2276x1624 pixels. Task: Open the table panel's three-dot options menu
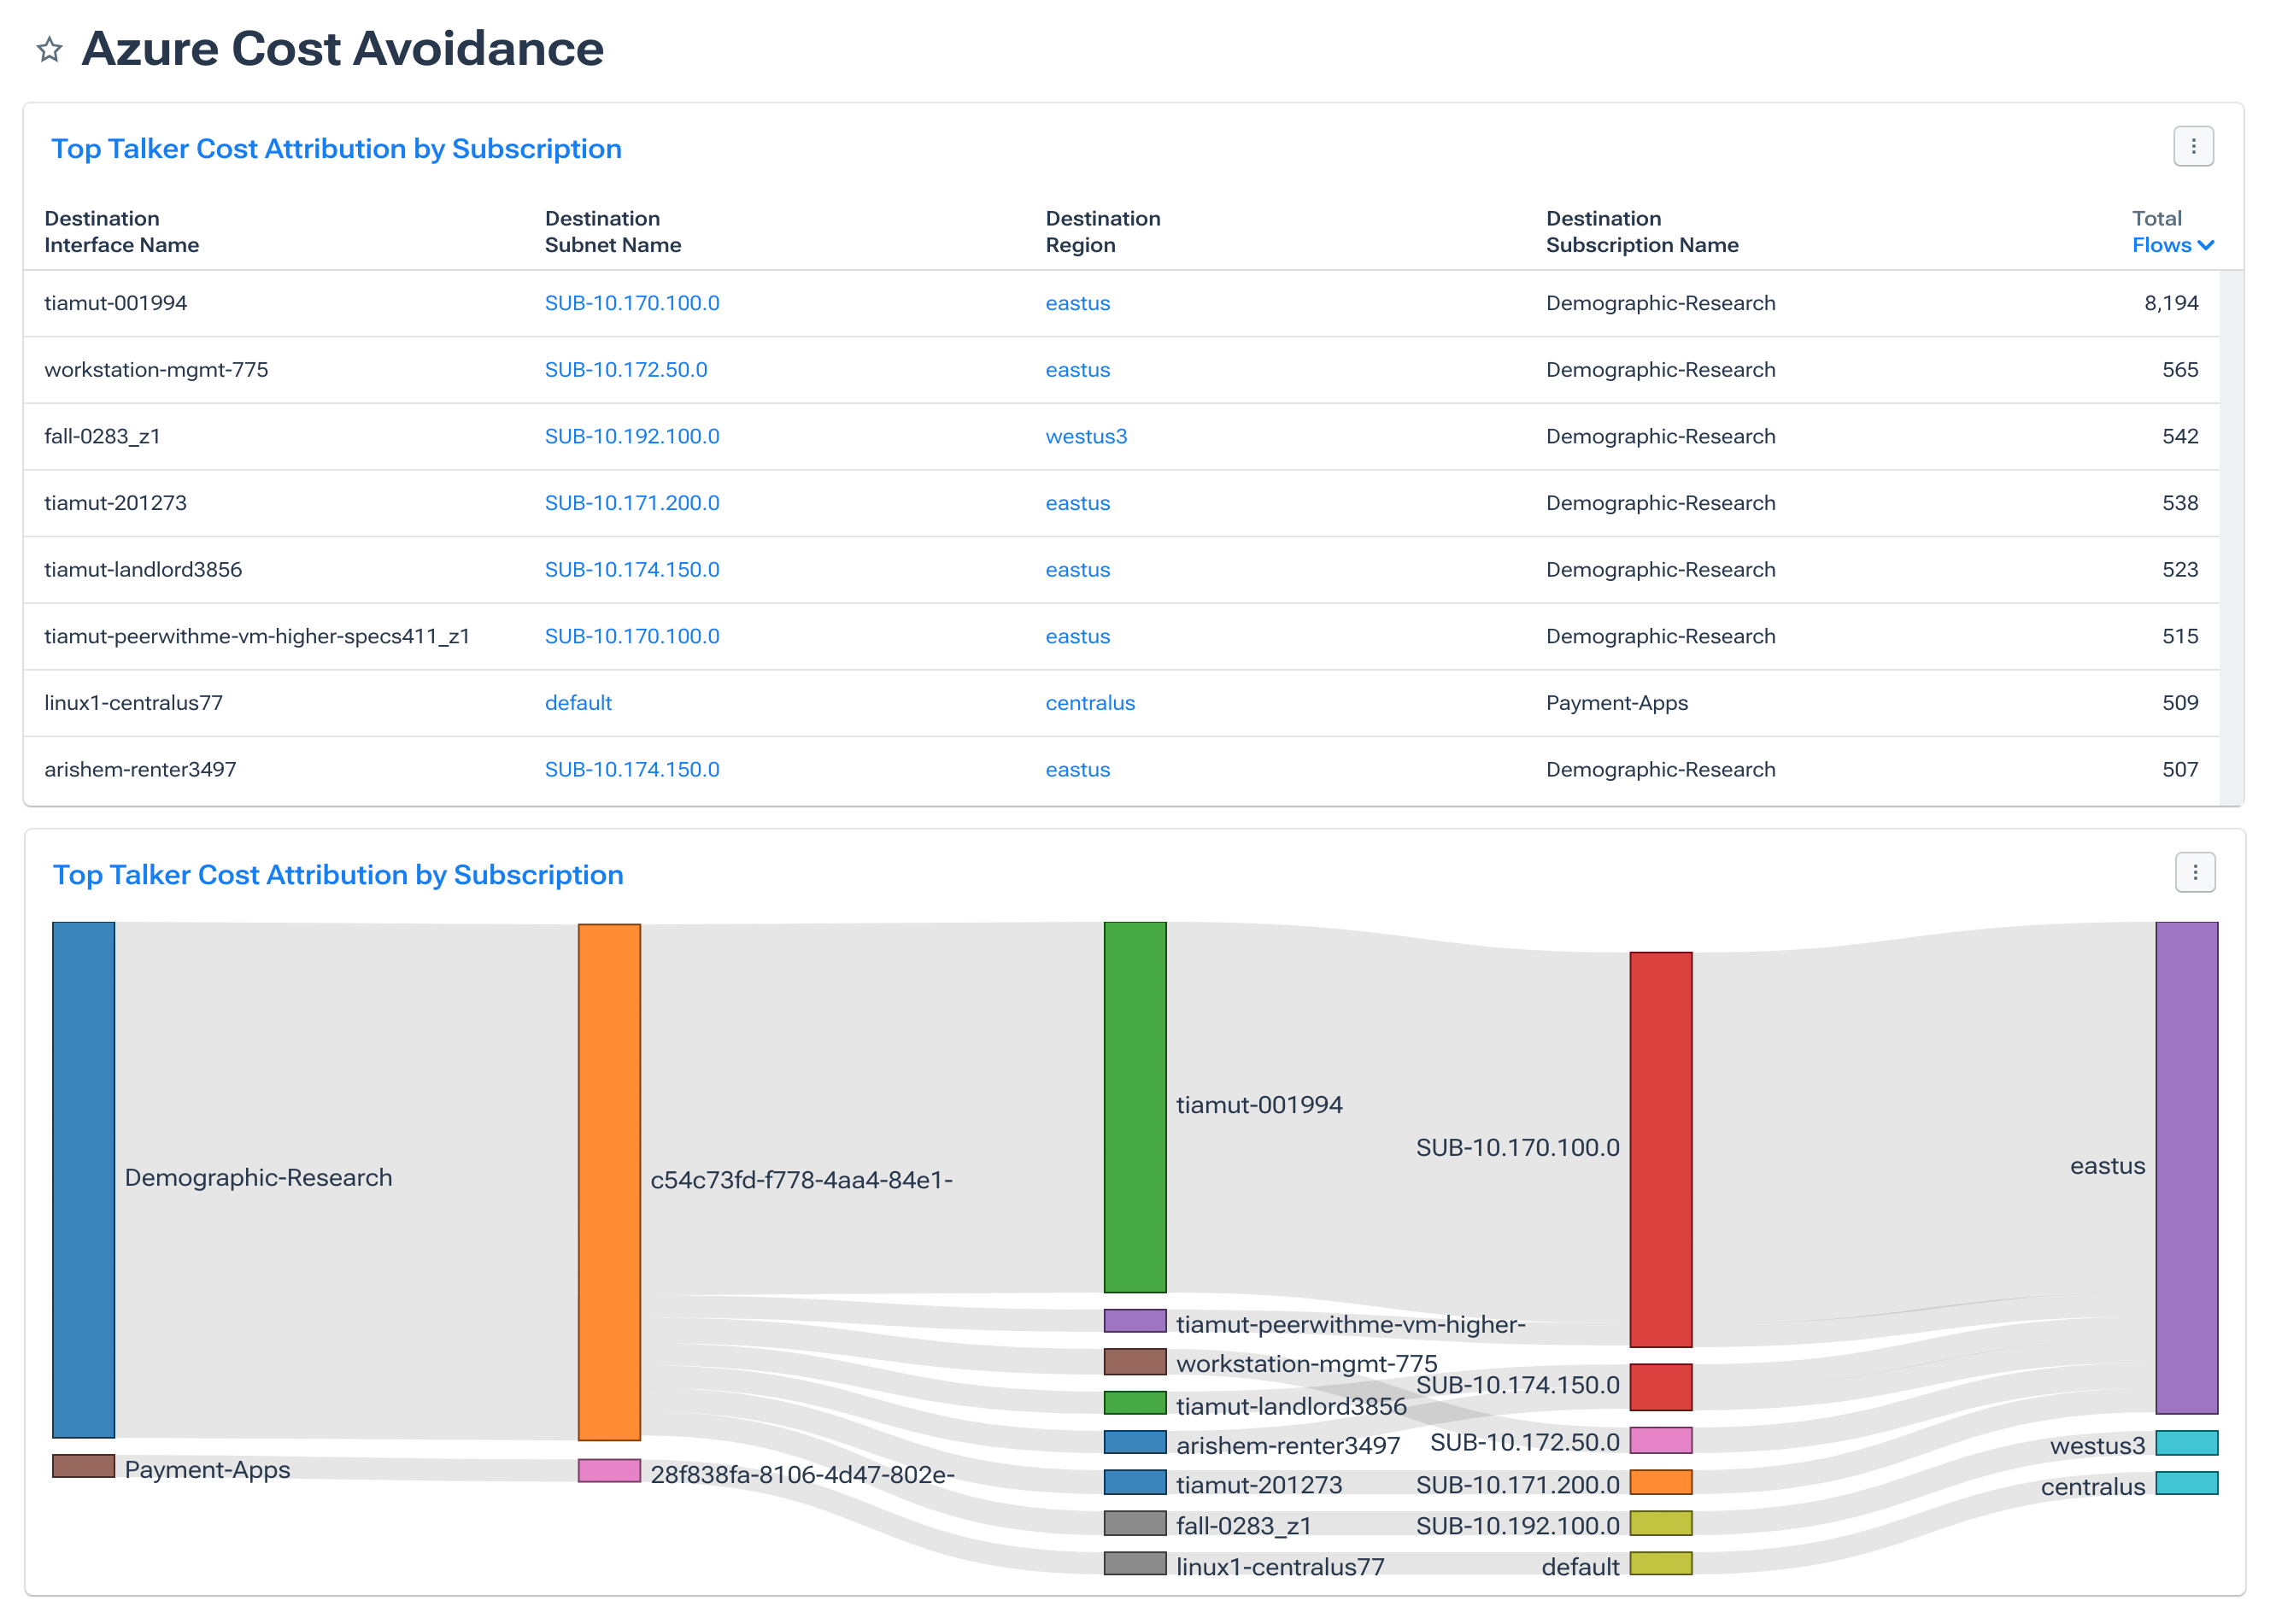(x=2192, y=147)
